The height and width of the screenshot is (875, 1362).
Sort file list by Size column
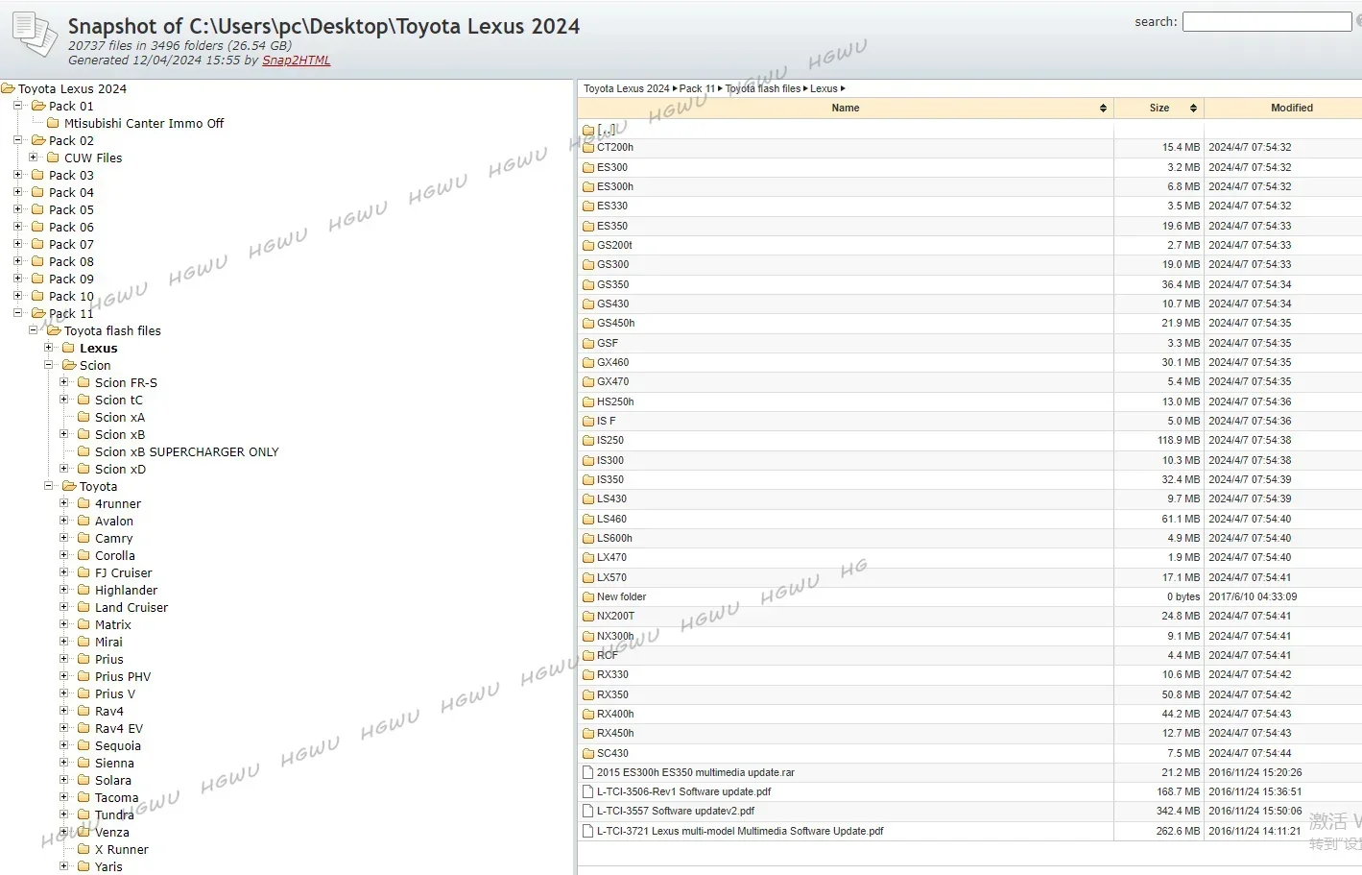pos(1159,108)
